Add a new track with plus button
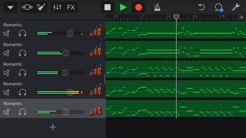246x138 pixels. [x=53, y=127]
